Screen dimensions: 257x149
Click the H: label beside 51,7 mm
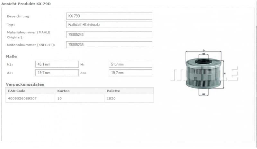coord(82,65)
